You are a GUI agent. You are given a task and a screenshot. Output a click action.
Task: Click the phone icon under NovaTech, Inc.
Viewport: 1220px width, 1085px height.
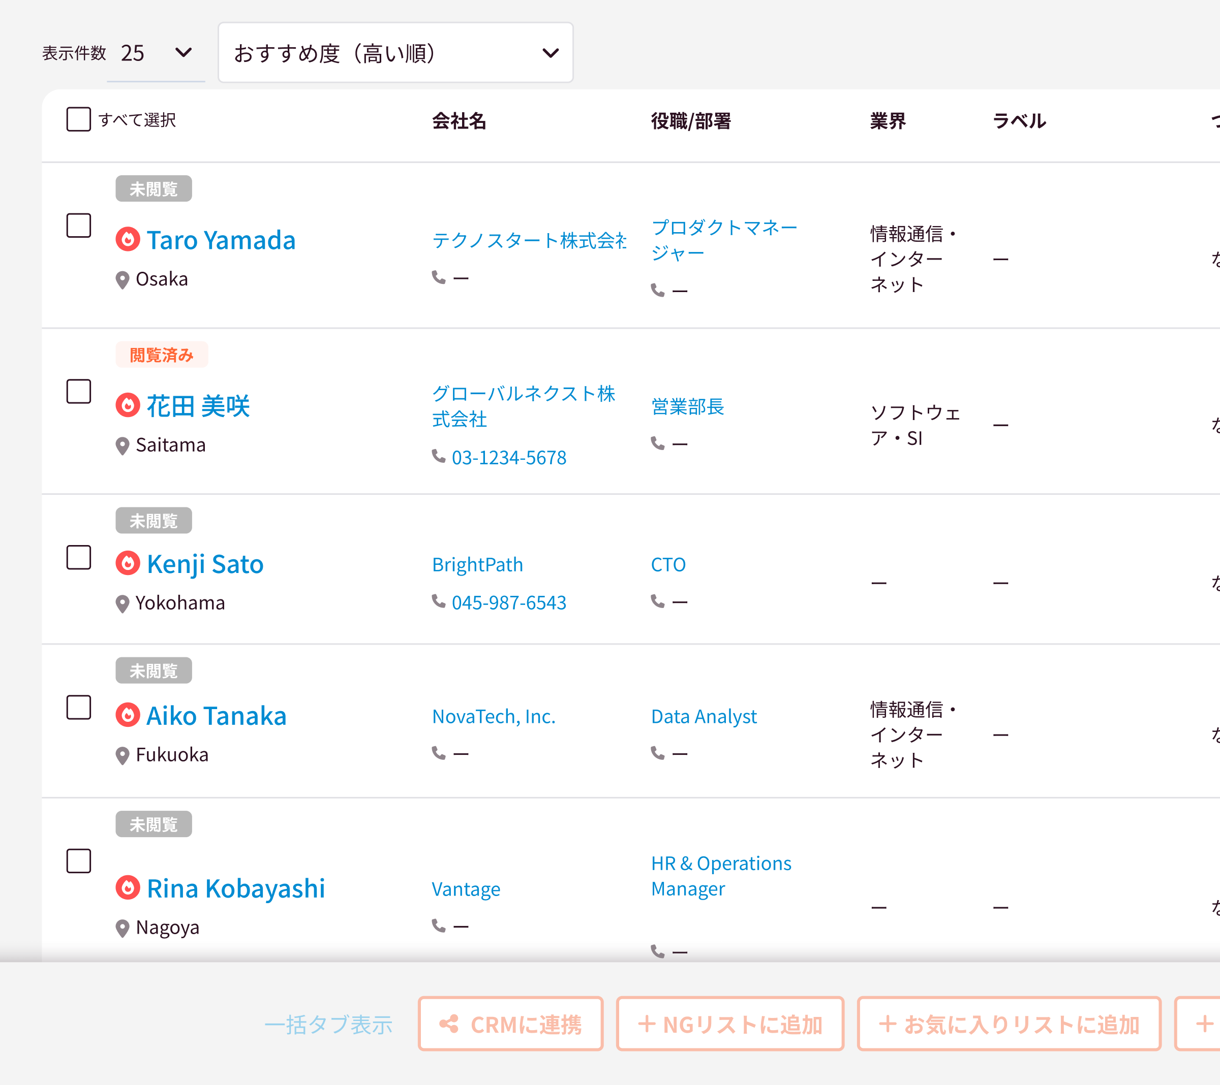coord(439,753)
